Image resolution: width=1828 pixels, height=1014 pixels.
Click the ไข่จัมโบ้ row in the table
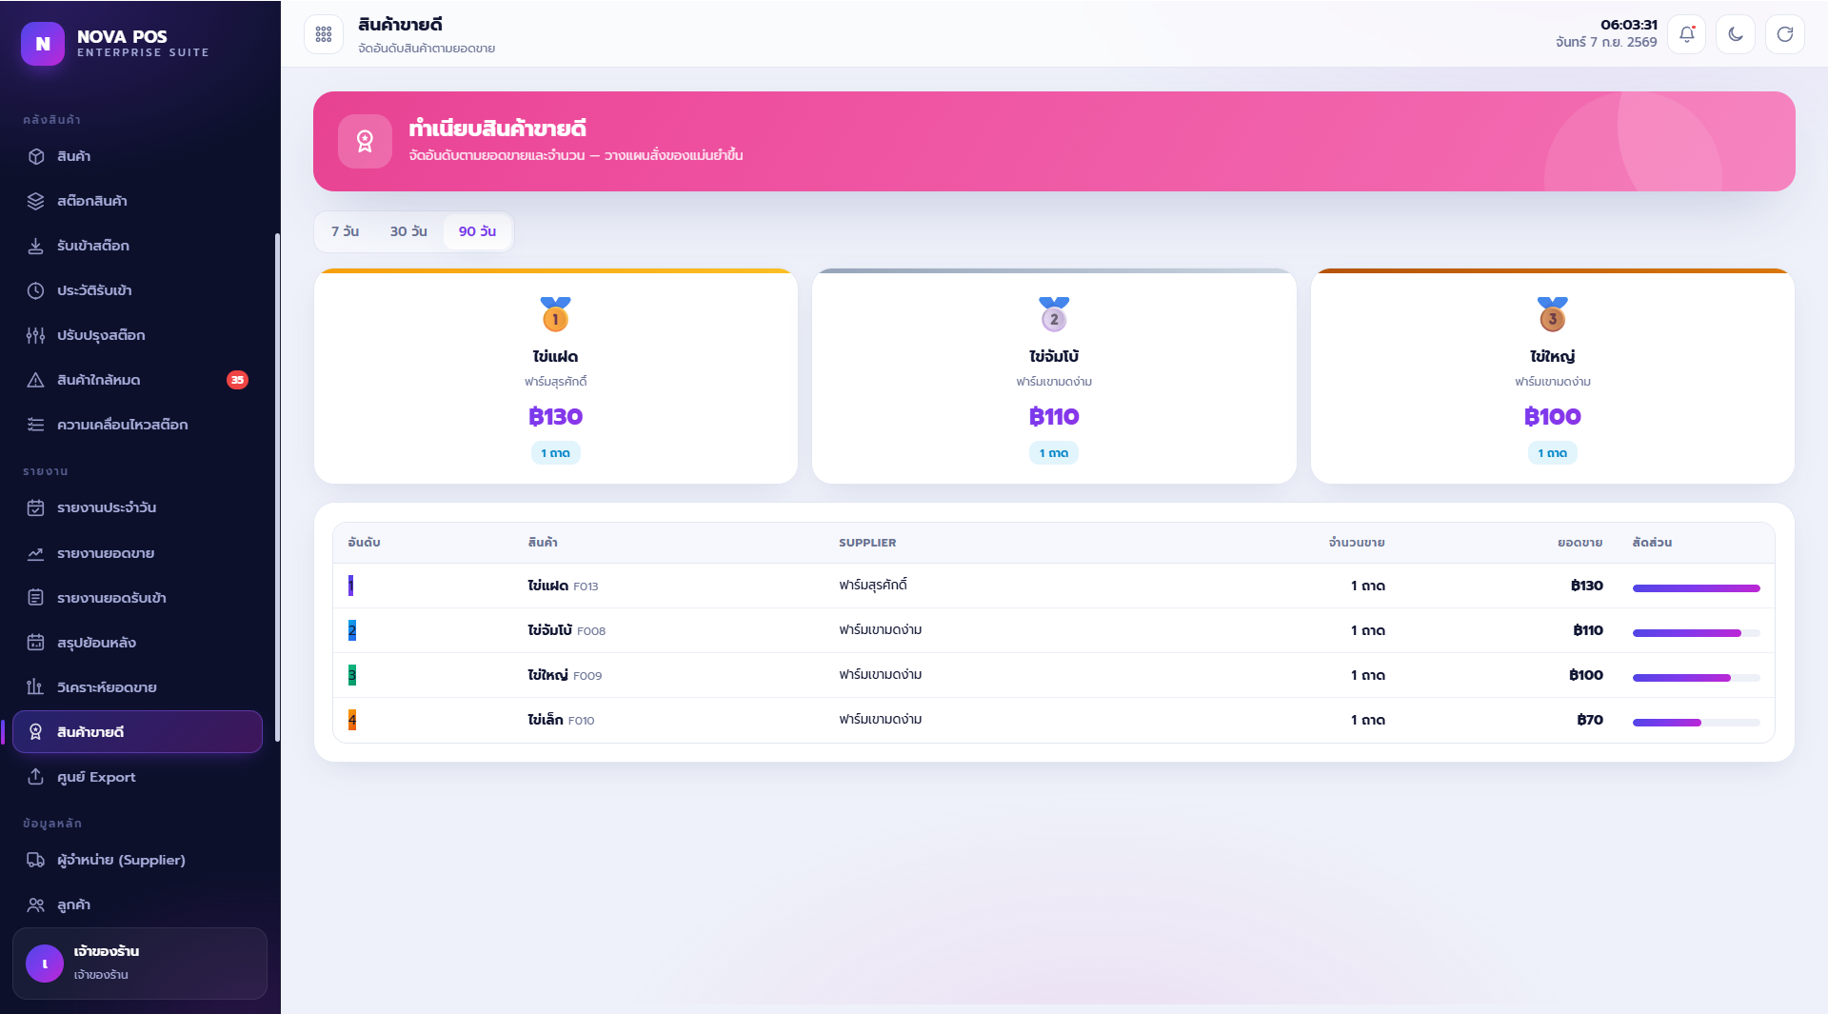click(x=1054, y=630)
